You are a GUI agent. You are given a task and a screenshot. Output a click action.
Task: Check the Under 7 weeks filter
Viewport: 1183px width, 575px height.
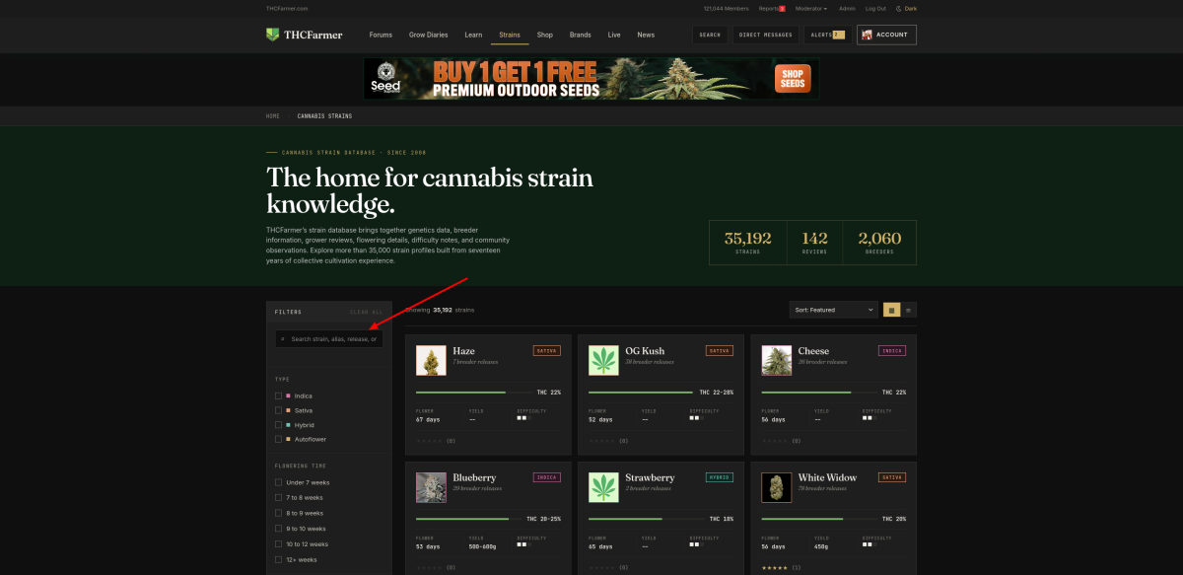278,482
